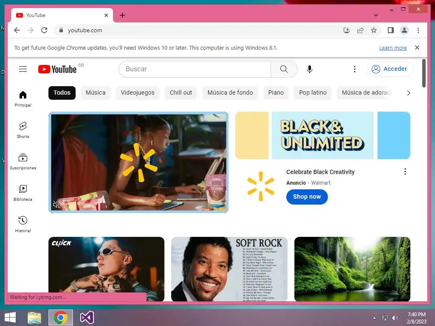
Task: Open File Explorer from the taskbar
Action: tap(34, 318)
